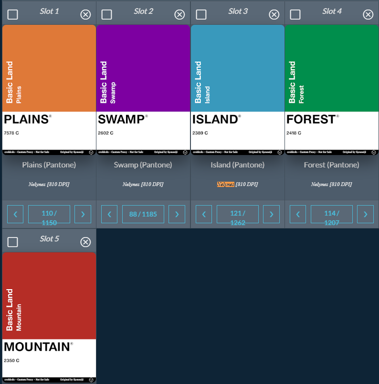Click the highlighted Nelynes source under Island

[x=225, y=184]
